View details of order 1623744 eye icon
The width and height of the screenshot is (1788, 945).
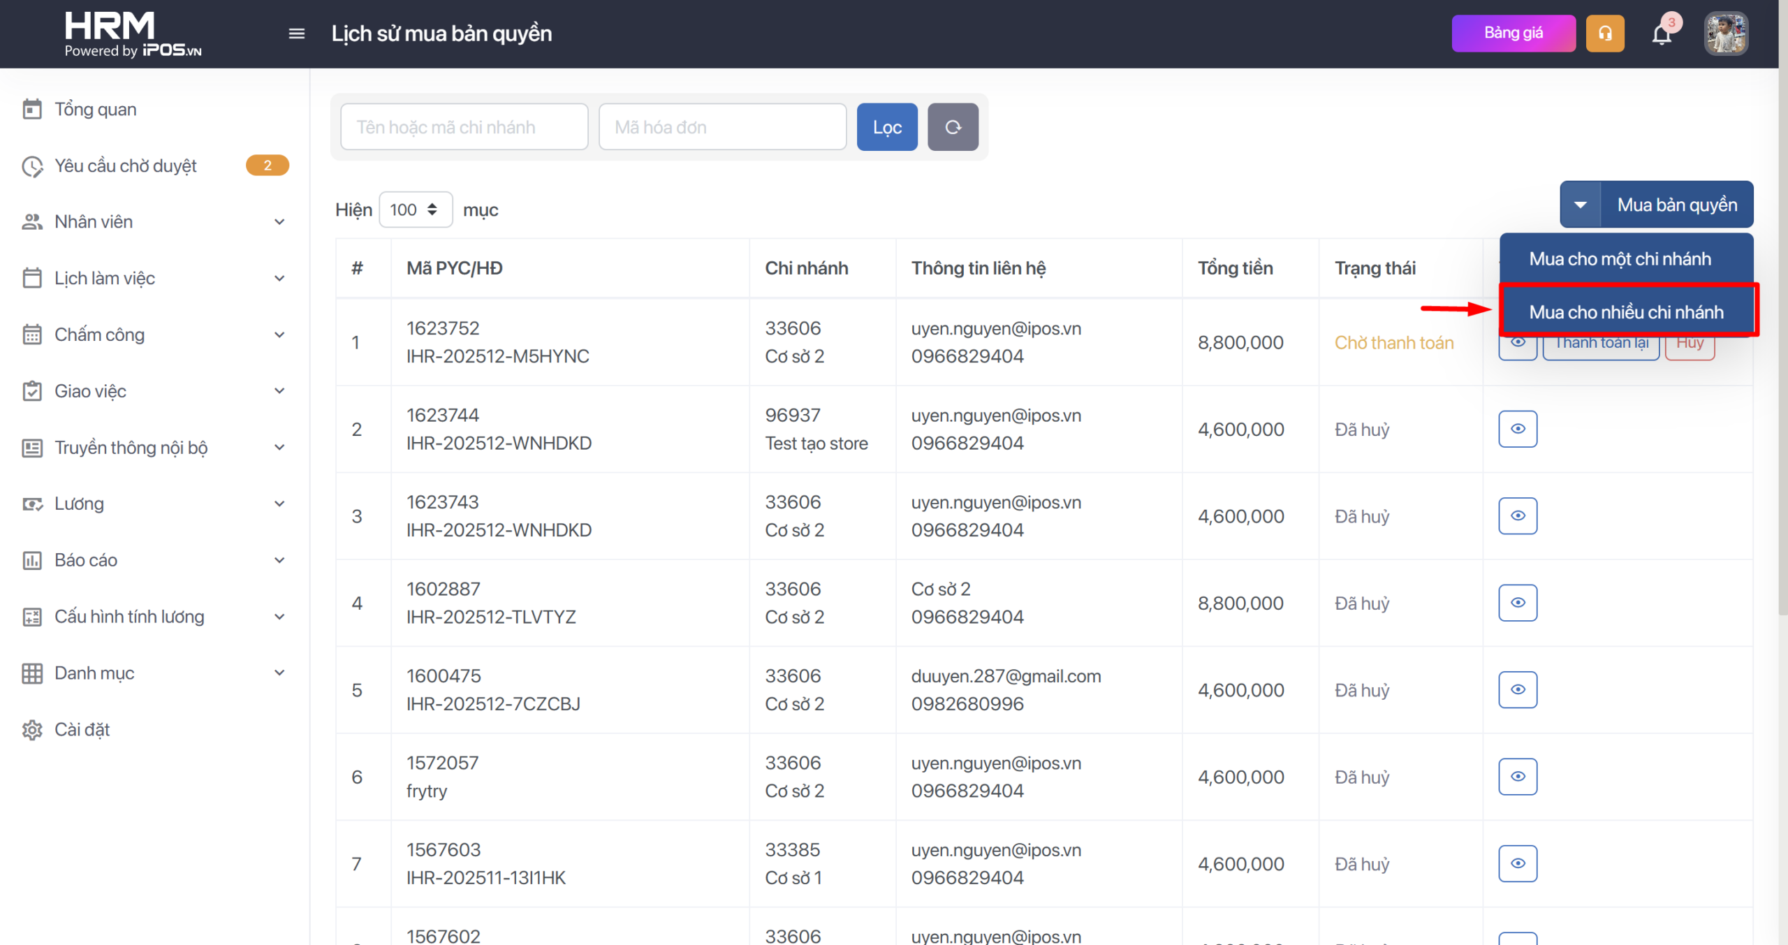tap(1517, 429)
